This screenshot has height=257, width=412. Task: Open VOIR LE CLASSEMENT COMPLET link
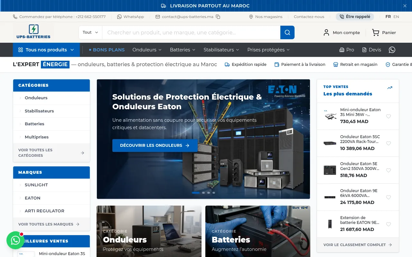click(358, 245)
